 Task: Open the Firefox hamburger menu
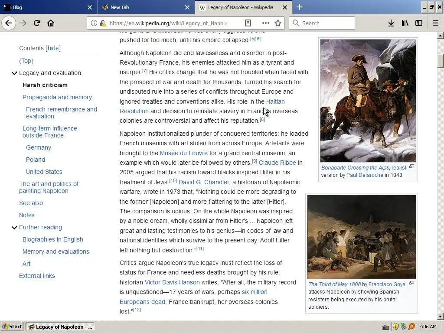pos(436,23)
